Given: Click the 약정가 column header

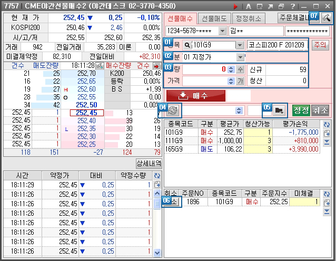Looking at the screenshot, I should click(60, 176).
